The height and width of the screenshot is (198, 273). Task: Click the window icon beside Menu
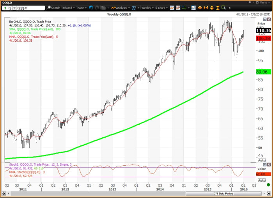coord(257,2)
